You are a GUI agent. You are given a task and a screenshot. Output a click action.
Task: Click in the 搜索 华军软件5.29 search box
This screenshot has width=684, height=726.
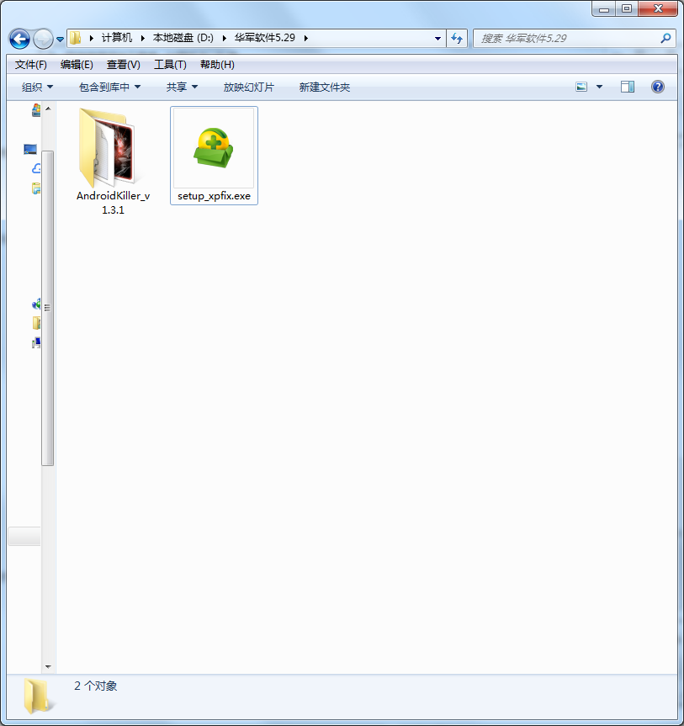pos(565,38)
